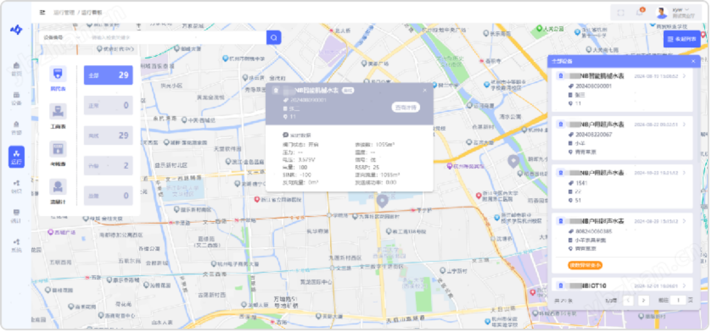Toggle fullscreen mode icon in header
Viewport: 710px width, 331px height.
621,13
